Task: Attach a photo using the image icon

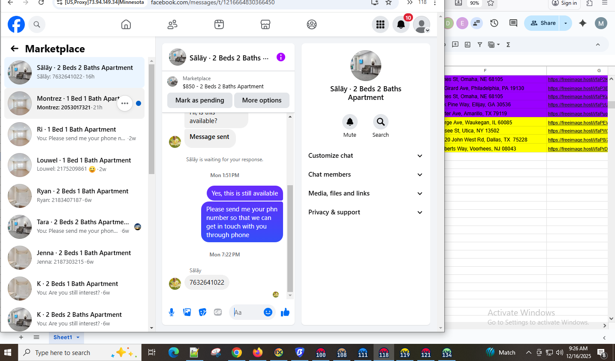Action: 187,312
